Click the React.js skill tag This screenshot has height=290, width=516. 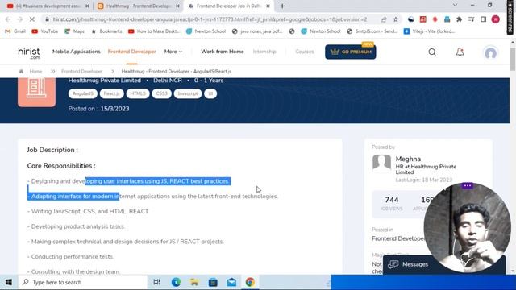tap(111, 93)
